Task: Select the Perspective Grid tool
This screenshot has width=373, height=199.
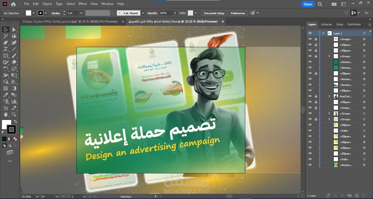Action: [14, 82]
